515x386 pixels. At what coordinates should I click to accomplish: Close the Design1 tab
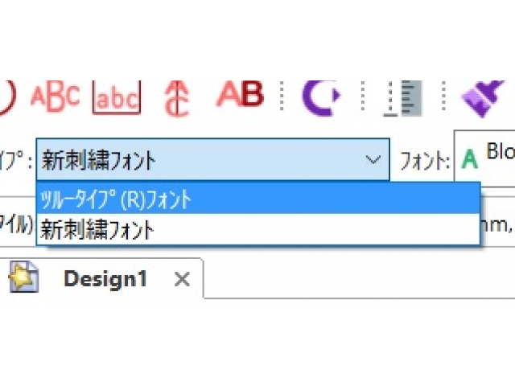coord(183,279)
